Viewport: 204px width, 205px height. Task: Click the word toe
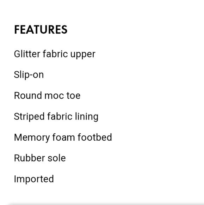(74, 95)
